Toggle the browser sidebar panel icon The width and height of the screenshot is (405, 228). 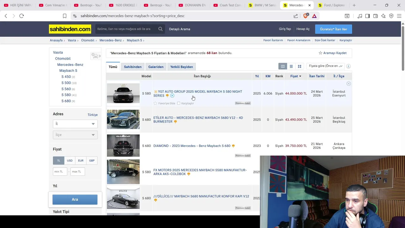point(367,16)
